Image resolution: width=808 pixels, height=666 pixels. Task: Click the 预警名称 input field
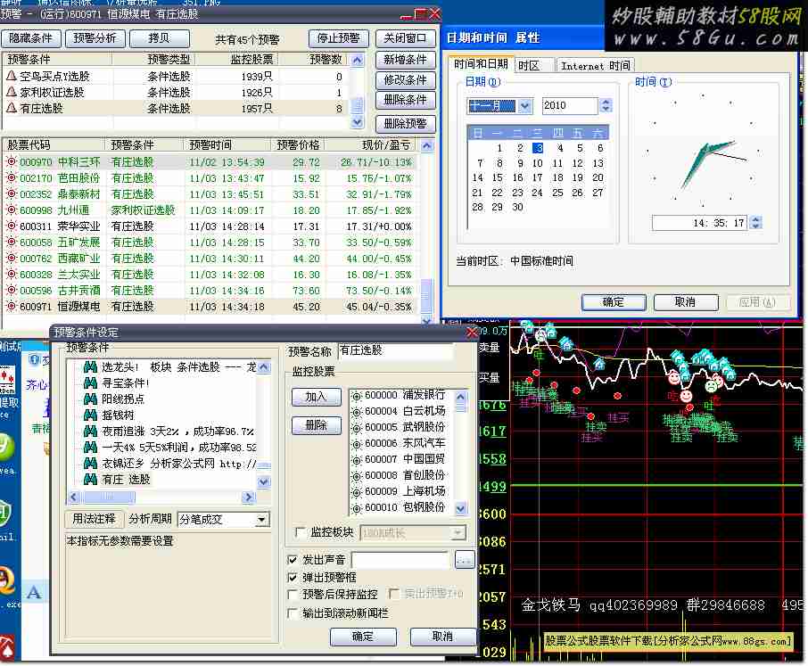pos(396,350)
